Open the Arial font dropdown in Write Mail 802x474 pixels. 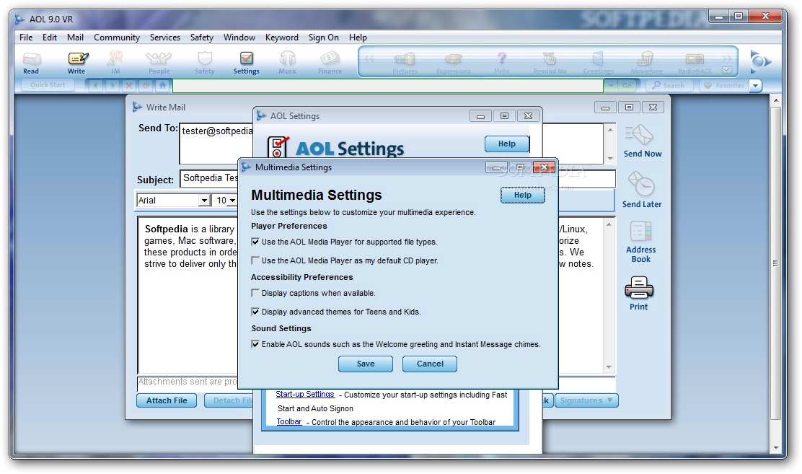point(204,200)
